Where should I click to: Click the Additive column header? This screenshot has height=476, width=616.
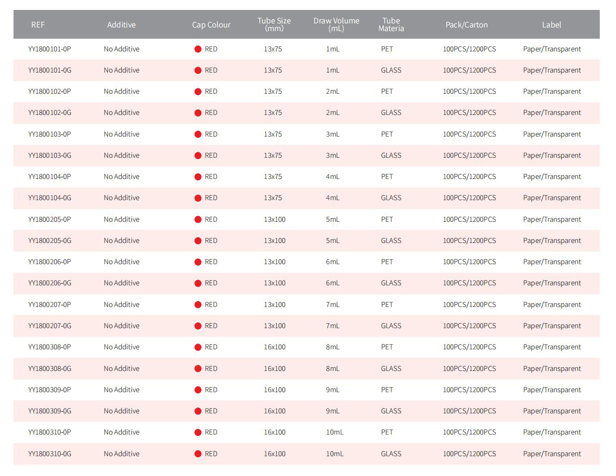tap(121, 25)
